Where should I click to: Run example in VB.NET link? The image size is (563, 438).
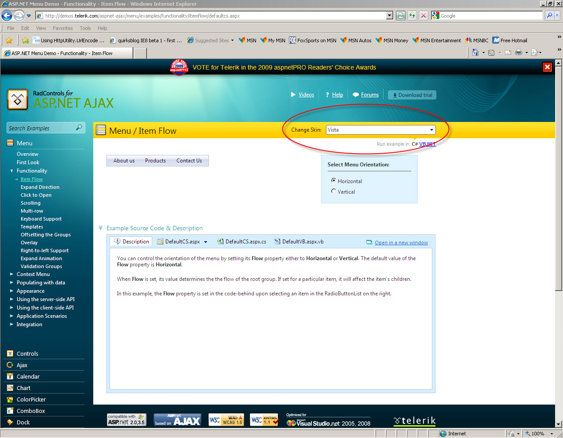click(x=427, y=144)
